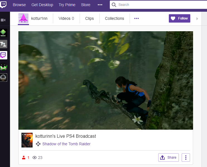Expand top navigation more options dots

tap(100, 5)
